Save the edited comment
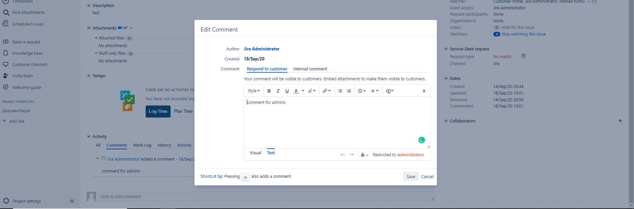 point(411,176)
